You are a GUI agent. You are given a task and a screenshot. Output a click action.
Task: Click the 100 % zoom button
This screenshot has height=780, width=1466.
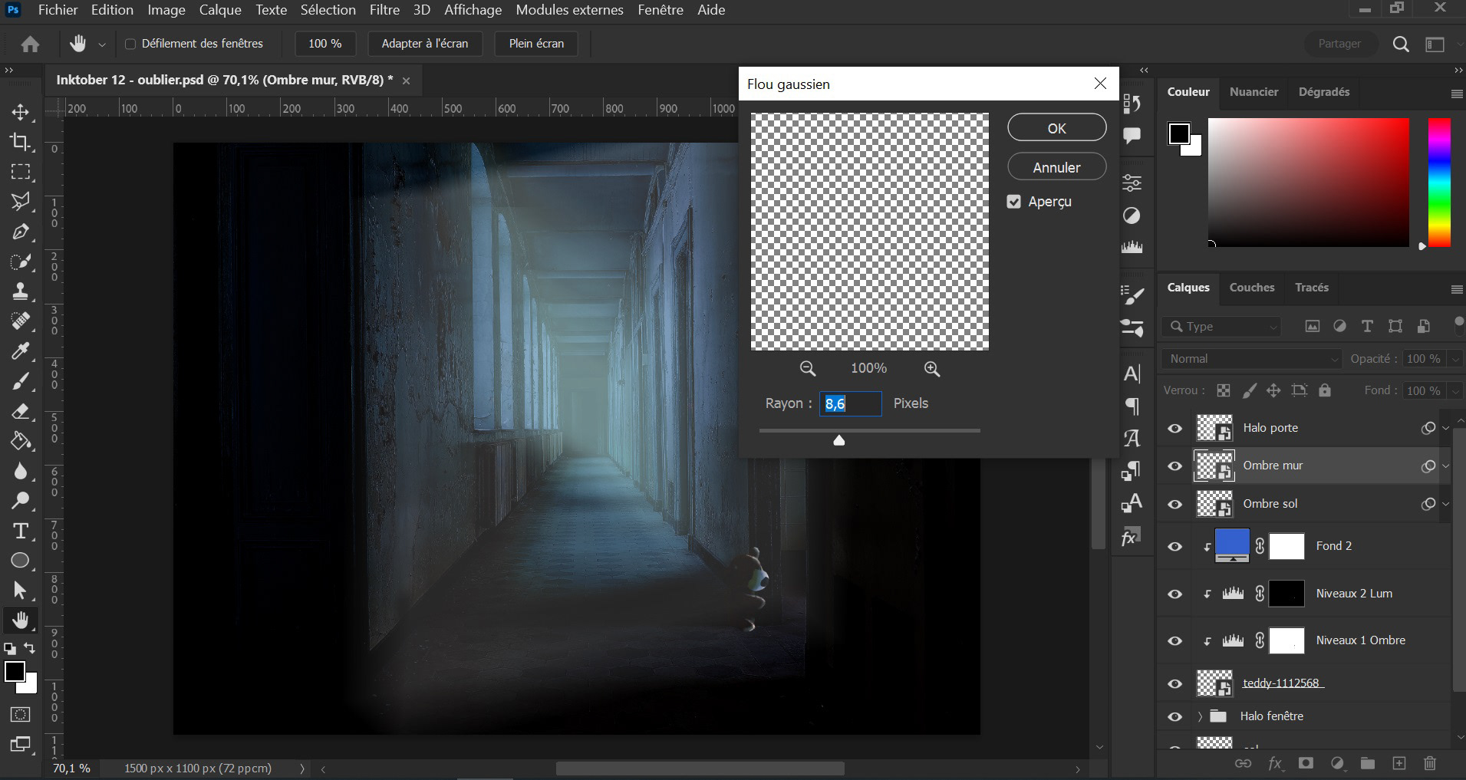[324, 44]
